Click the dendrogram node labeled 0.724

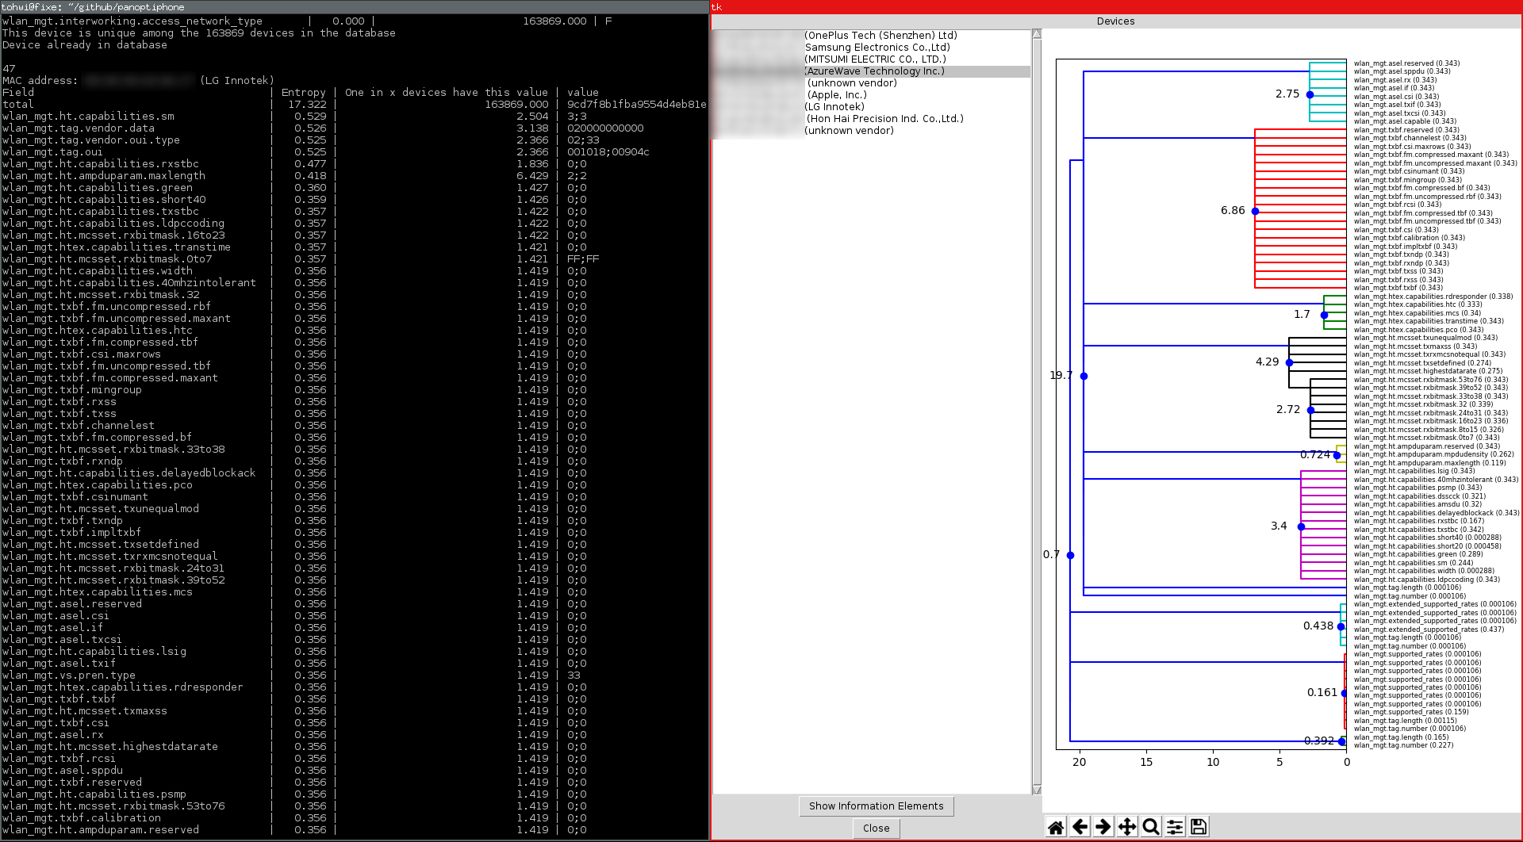1337,455
